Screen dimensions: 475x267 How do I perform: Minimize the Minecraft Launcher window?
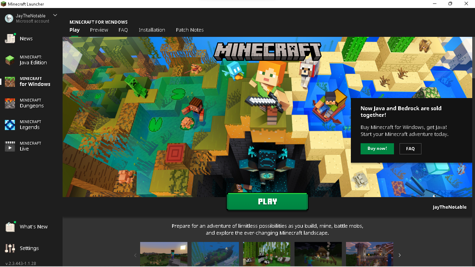[435, 4]
